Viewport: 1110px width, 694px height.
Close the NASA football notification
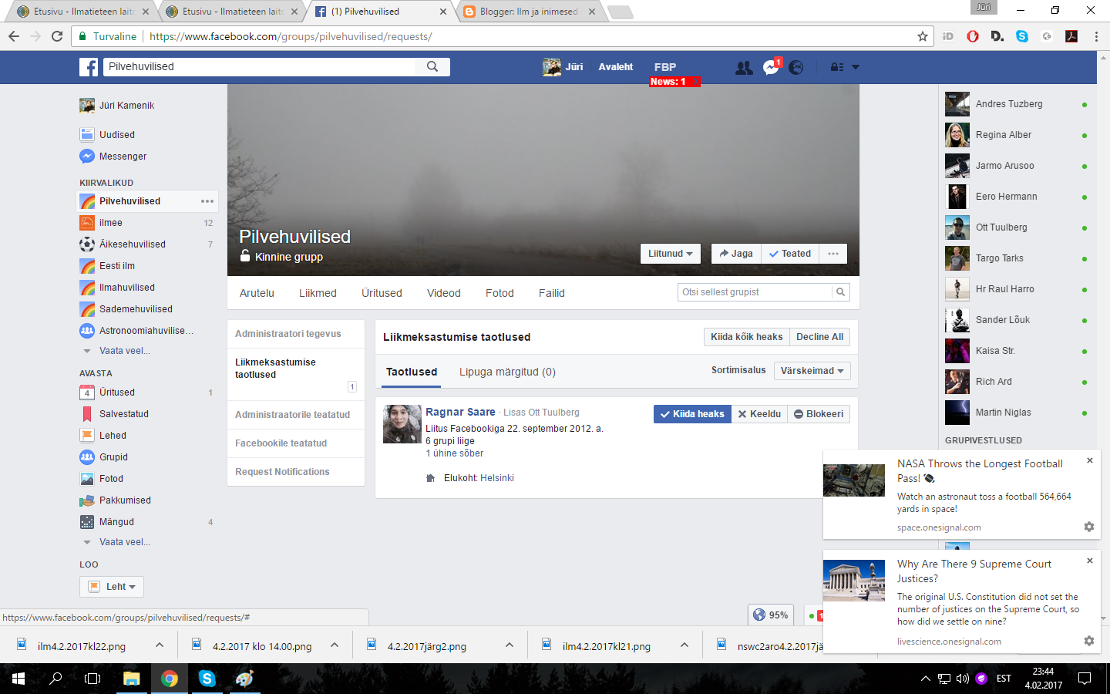tap(1090, 460)
